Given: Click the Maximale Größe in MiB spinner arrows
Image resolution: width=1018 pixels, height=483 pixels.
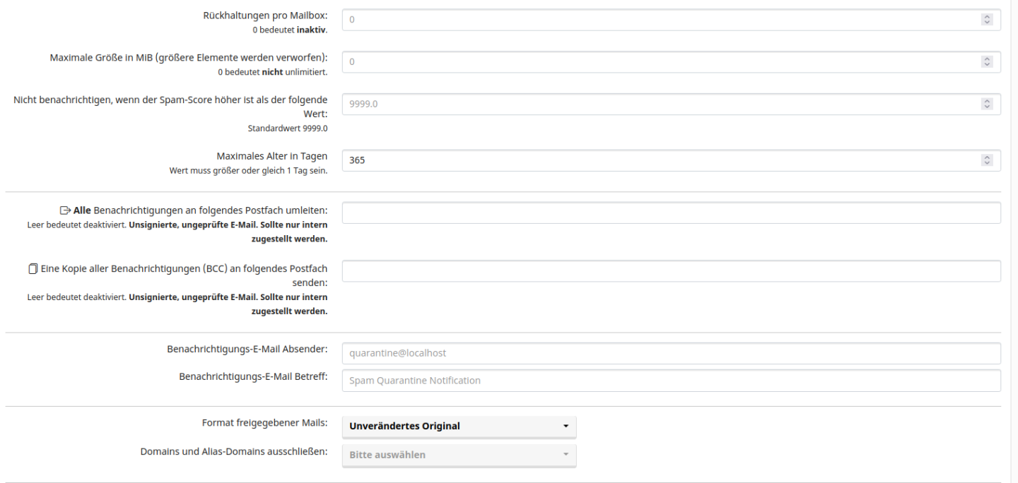Looking at the screenshot, I should [988, 62].
